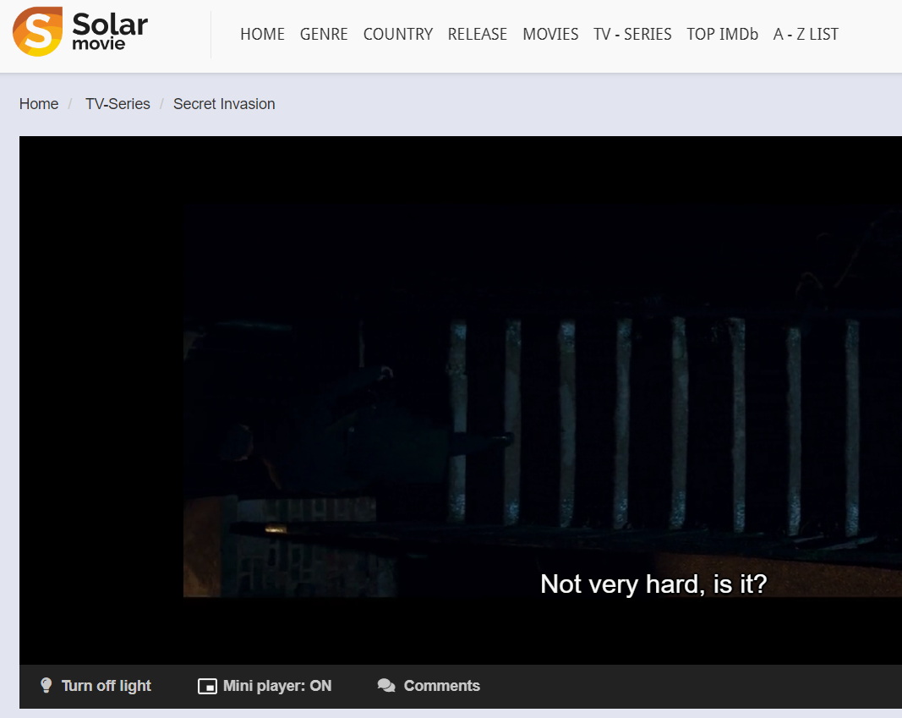Viewport: 902px width, 718px height.
Task: Disable Mini player: ON setting
Action: click(x=276, y=686)
